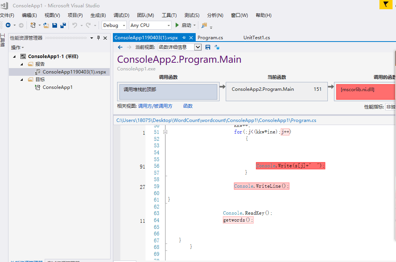Viewport: 396px width, 262px height.
Task: Click the highlighted Console.Write(s[j]) line
Action: [x=290, y=166]
